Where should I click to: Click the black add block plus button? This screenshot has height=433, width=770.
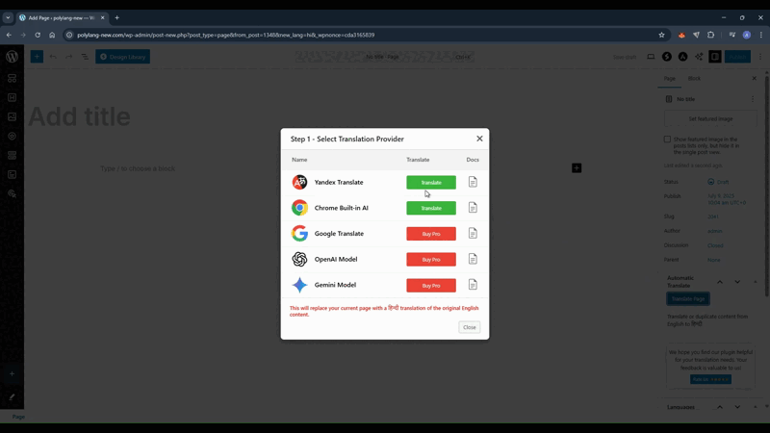pos(577,168)
